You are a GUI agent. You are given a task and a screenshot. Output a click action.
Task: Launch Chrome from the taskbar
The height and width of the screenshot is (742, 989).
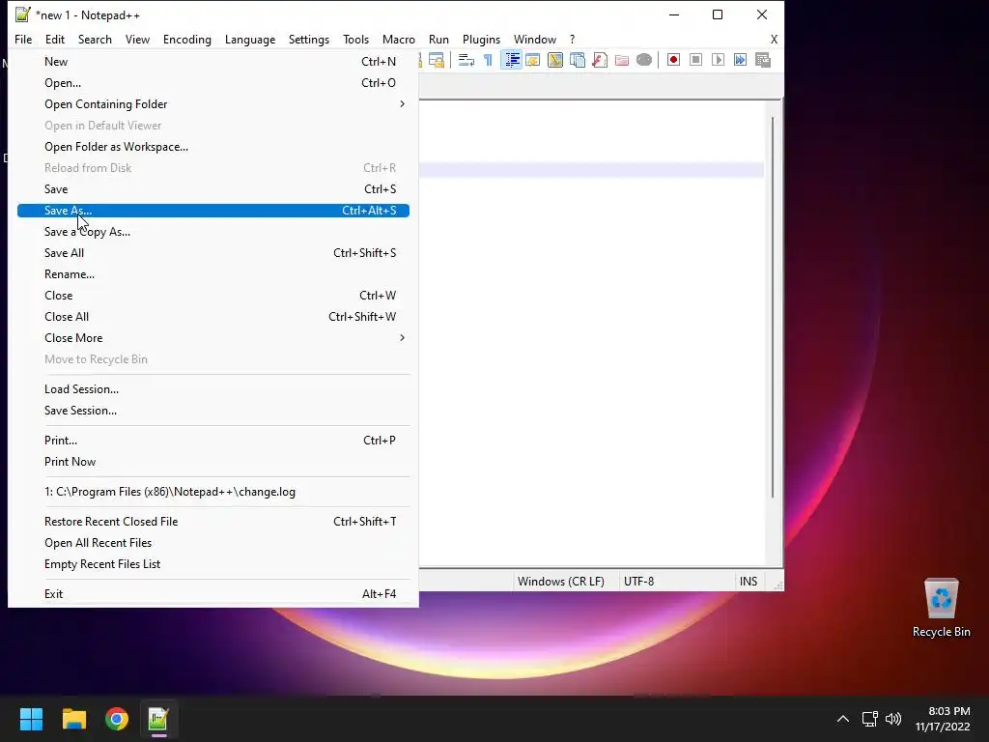[117, 719]
